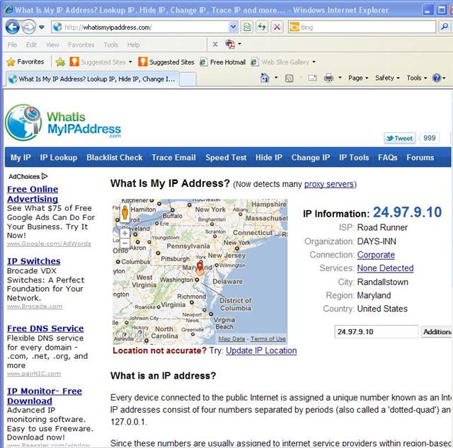The image size is (453, 448).
Task: Open the File menu
Action: point(12,45)
